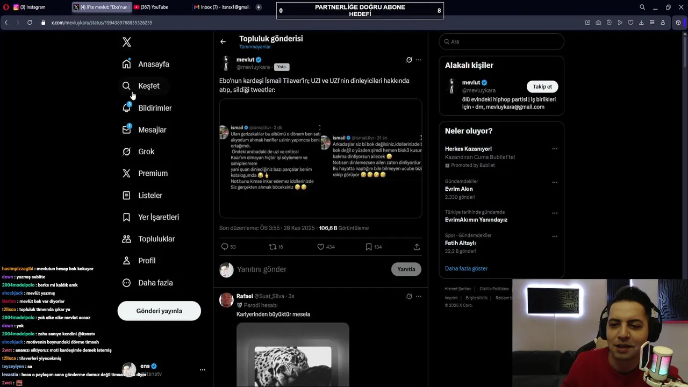This screenshot has height=387, width=688.
Task: Like the post with 434 likes
Action: [320, 247]
